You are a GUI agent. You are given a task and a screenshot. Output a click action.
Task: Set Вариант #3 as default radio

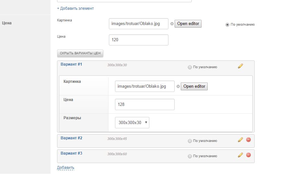(190, 156)
